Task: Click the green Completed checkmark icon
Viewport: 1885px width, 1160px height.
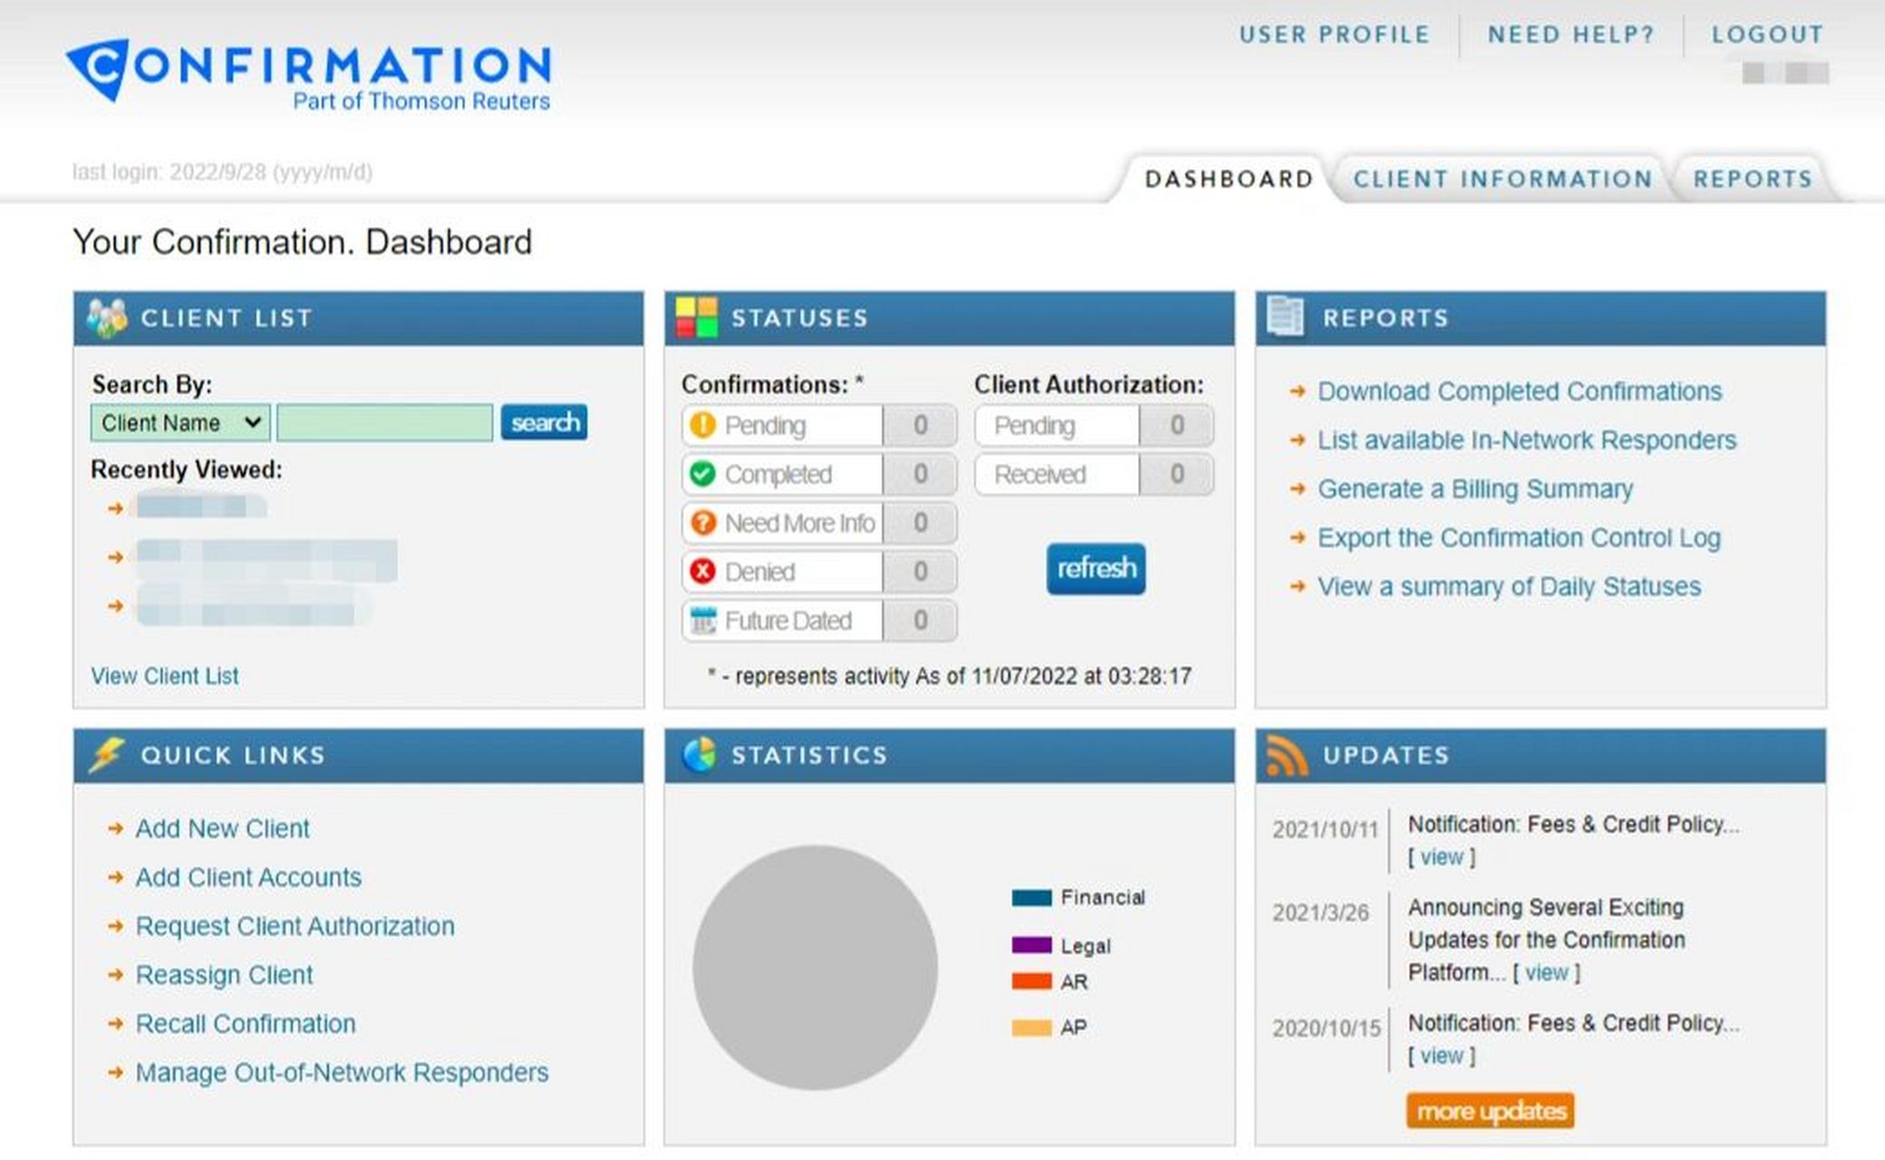Action: click(702, 474)
